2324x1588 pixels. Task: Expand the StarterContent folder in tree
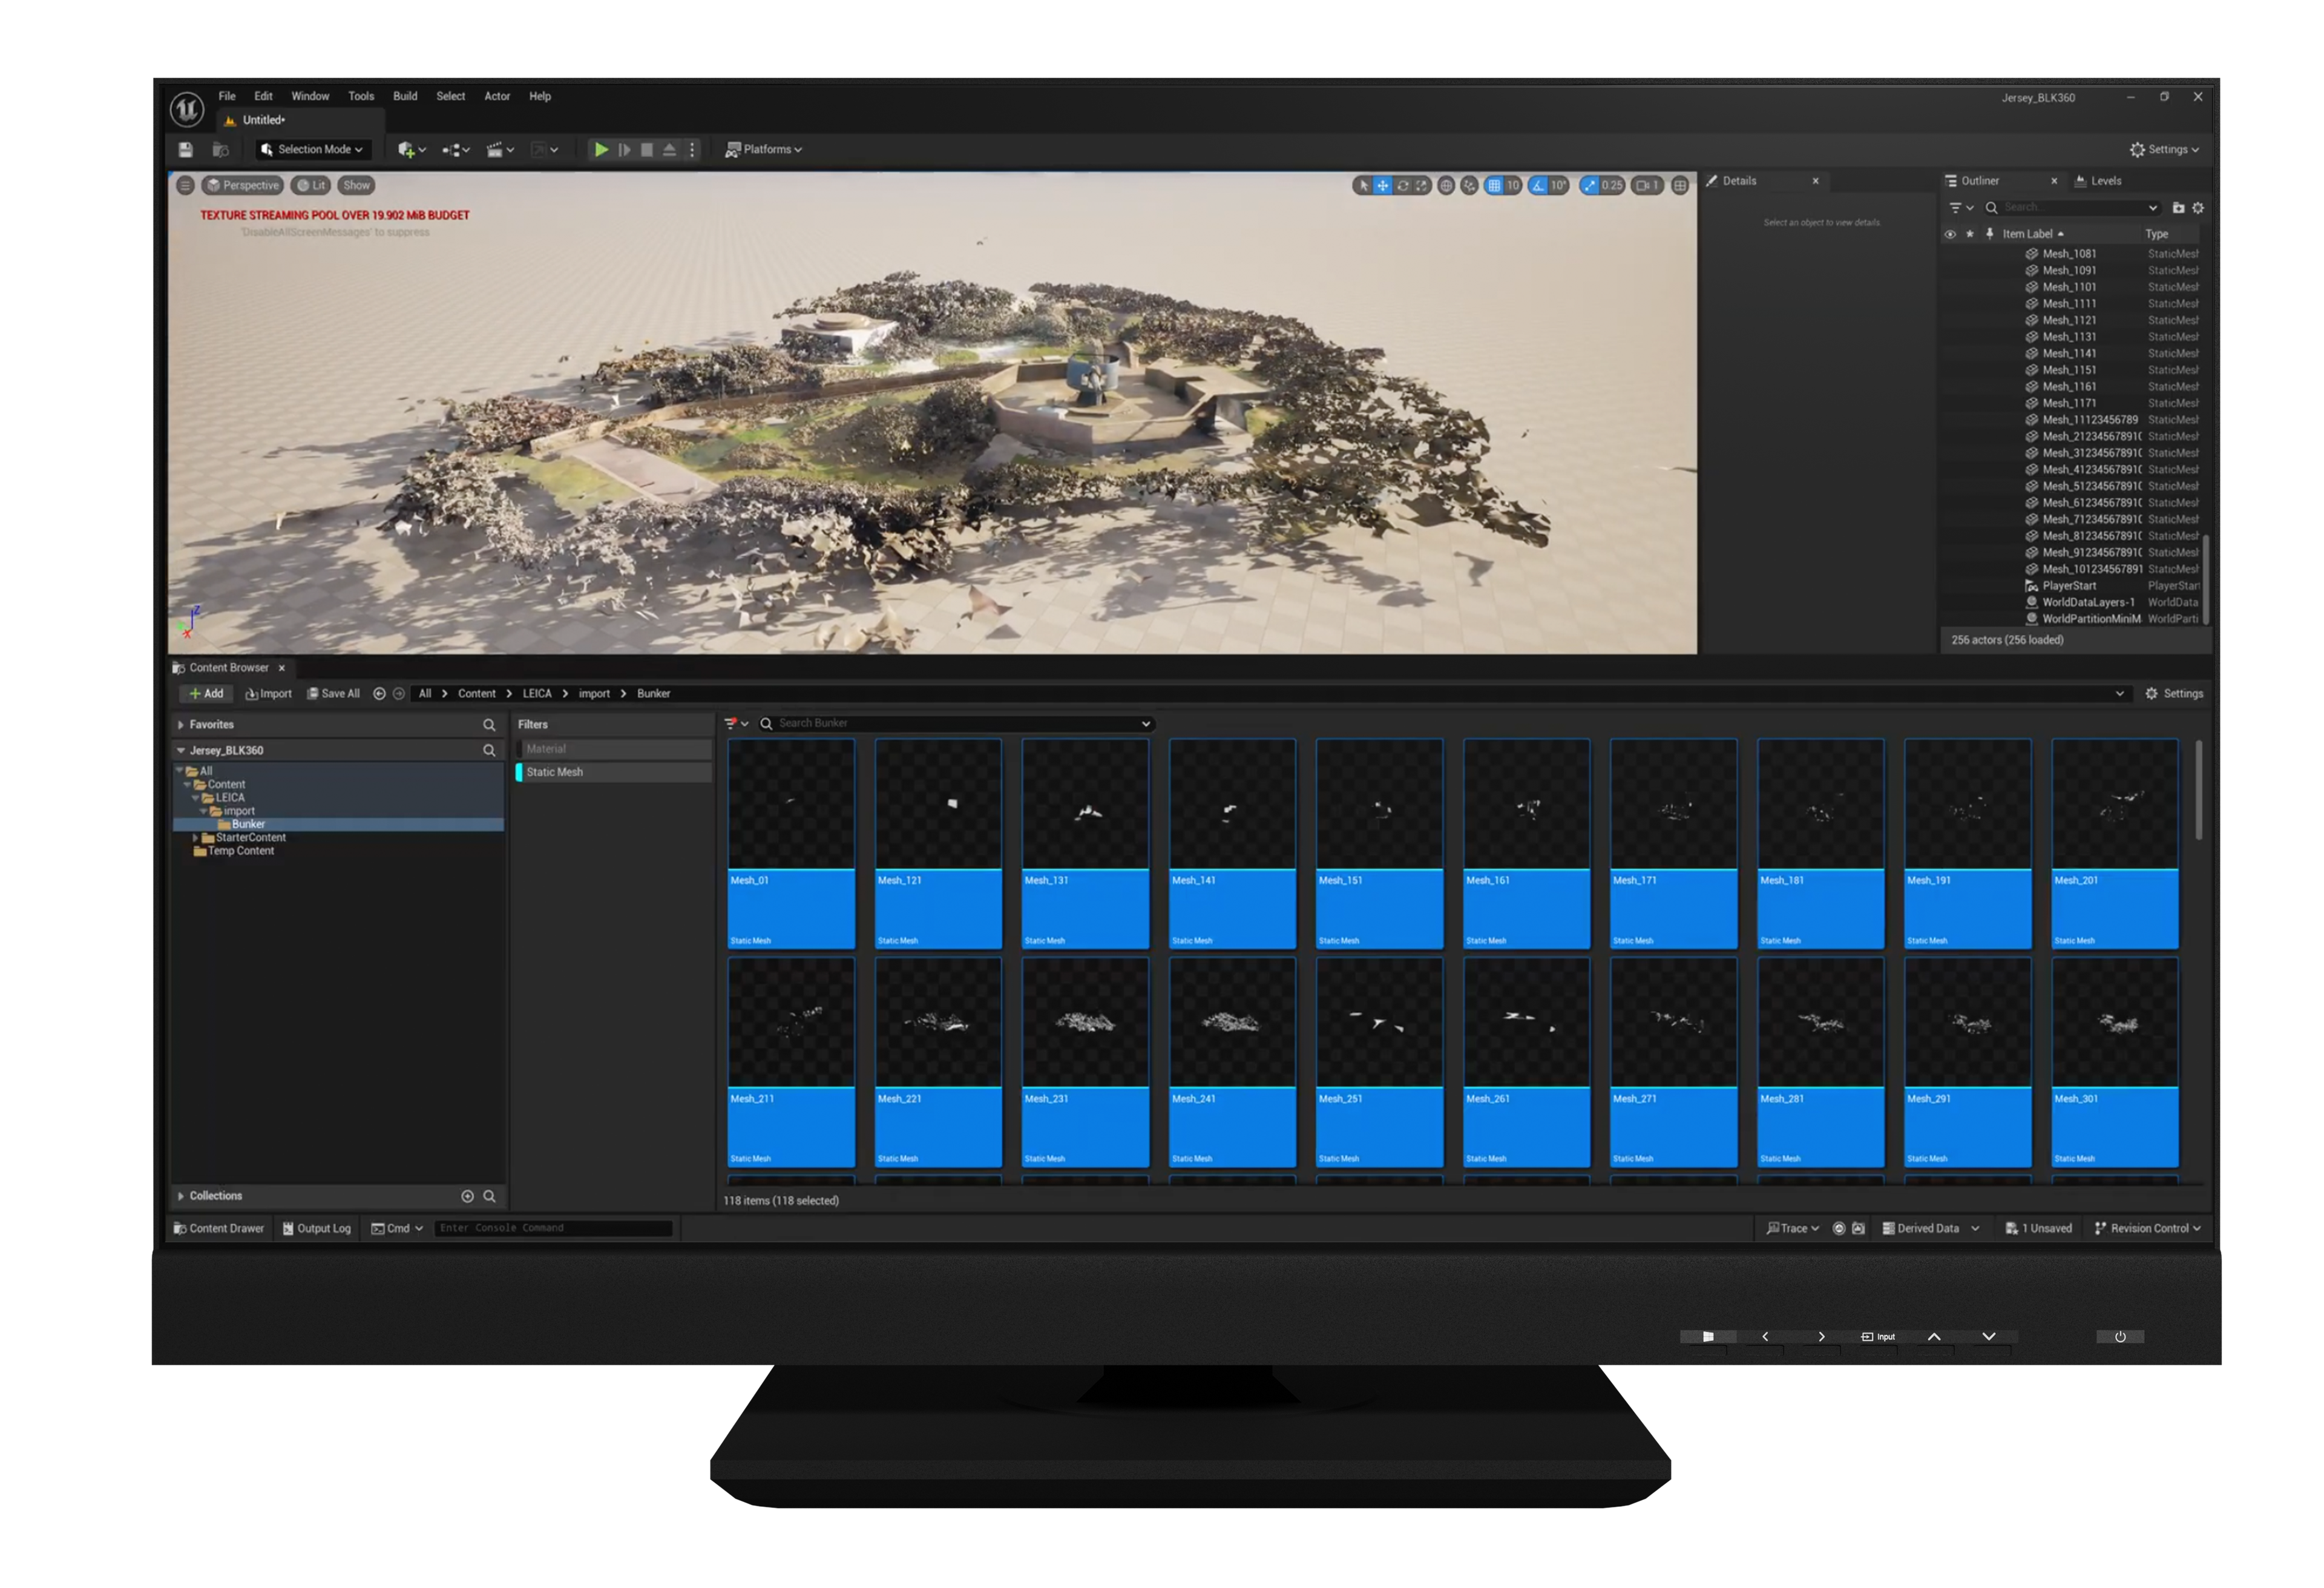196,837
